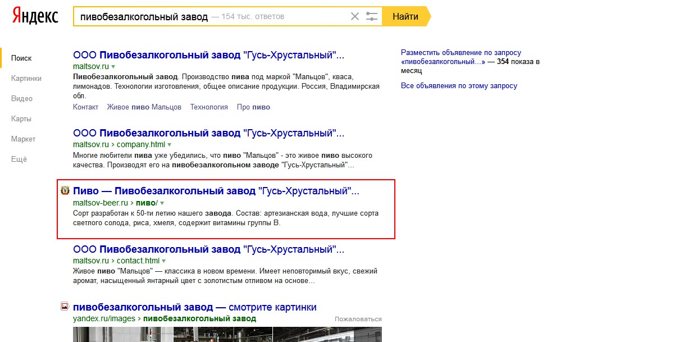Open the Контакт sitelink
This screenshot has width=688, height=342.
point(85,107)
